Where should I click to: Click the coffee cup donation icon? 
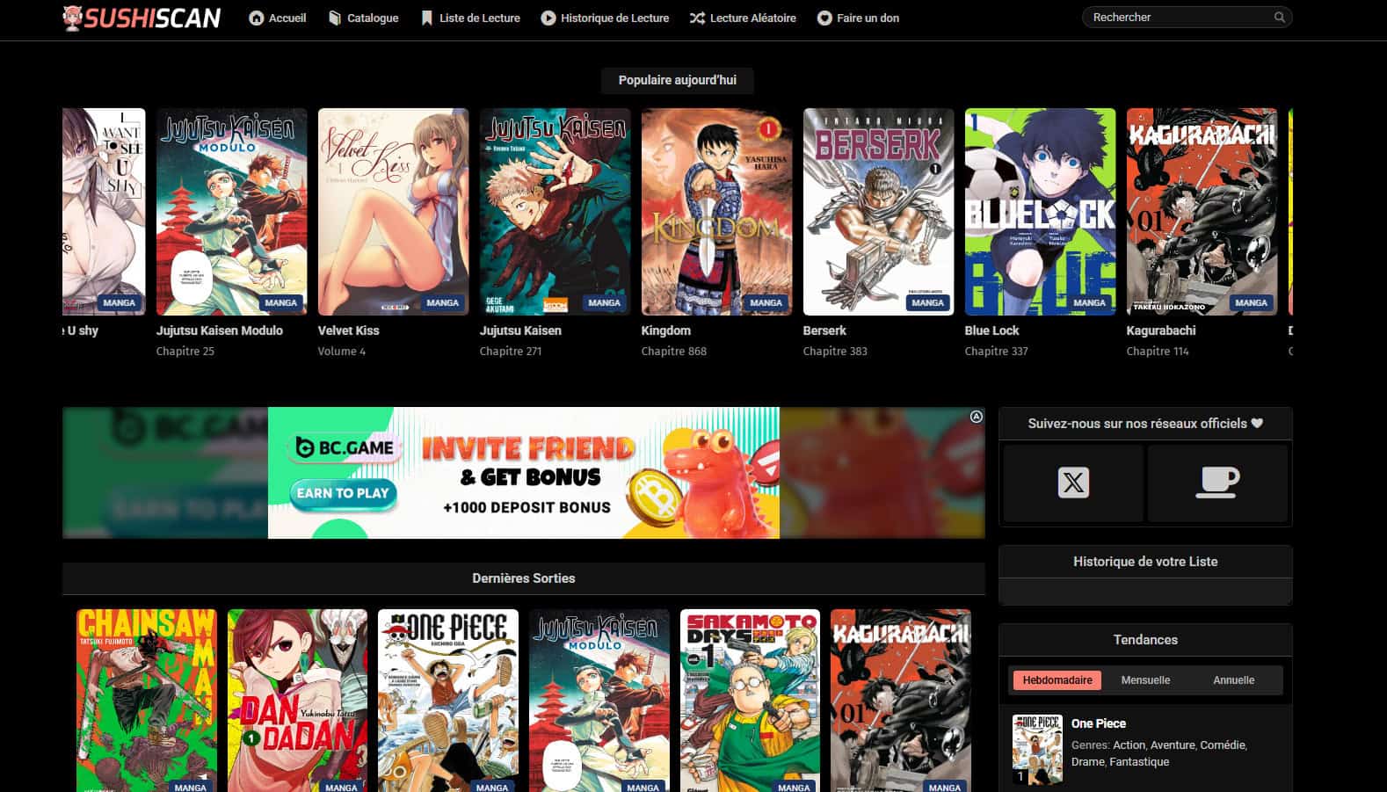[1217, 483]
